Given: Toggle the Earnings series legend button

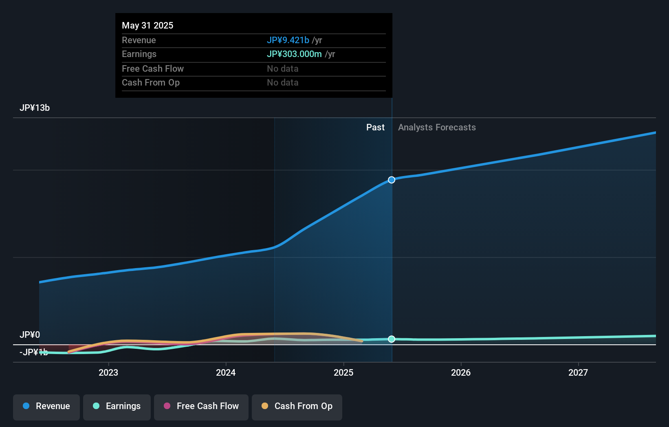Looking at the screenshot, I should point(117,407).
